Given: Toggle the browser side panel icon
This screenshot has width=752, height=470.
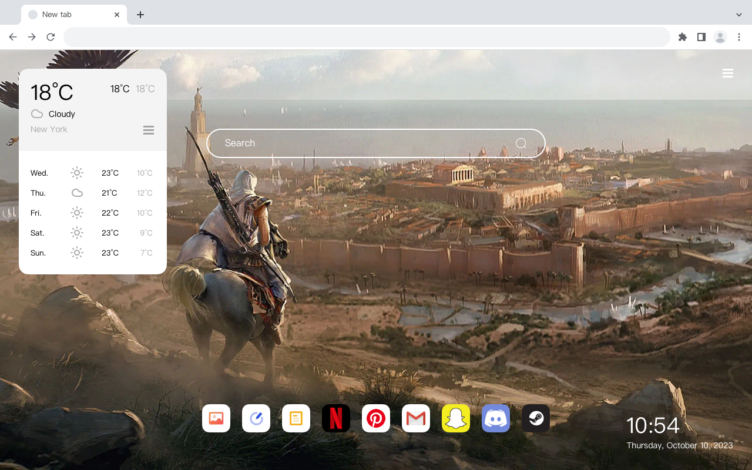Looking at the screenshot, I should coord(701,37).
